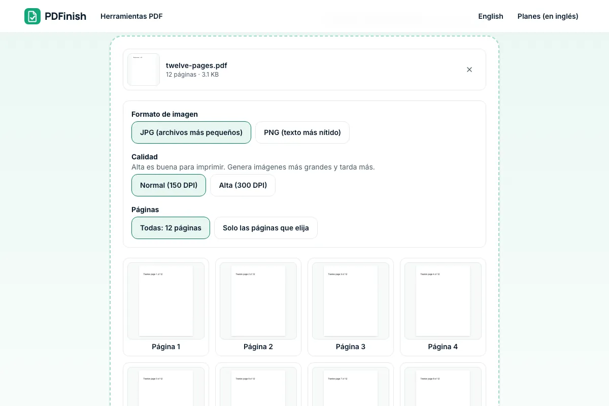
Task: Click the "Calidad" heading
Action: coord(145,157)
